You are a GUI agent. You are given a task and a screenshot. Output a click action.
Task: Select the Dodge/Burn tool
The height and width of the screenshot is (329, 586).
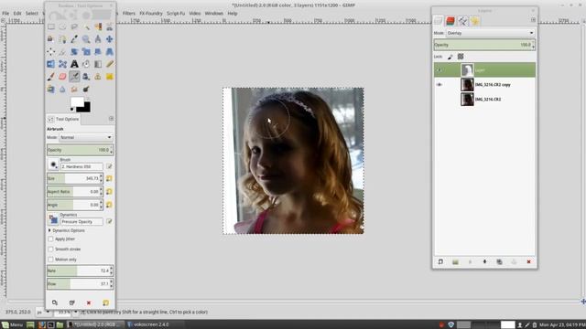click(86, 90)
